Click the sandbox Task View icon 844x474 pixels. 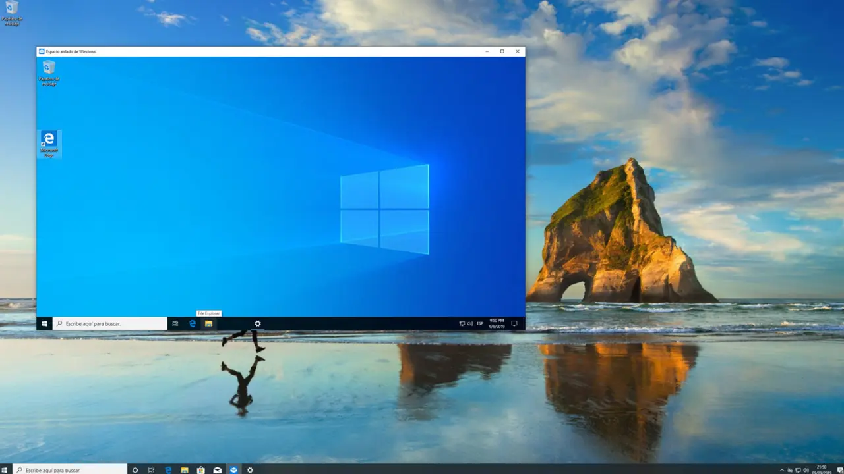coord(175,324)
